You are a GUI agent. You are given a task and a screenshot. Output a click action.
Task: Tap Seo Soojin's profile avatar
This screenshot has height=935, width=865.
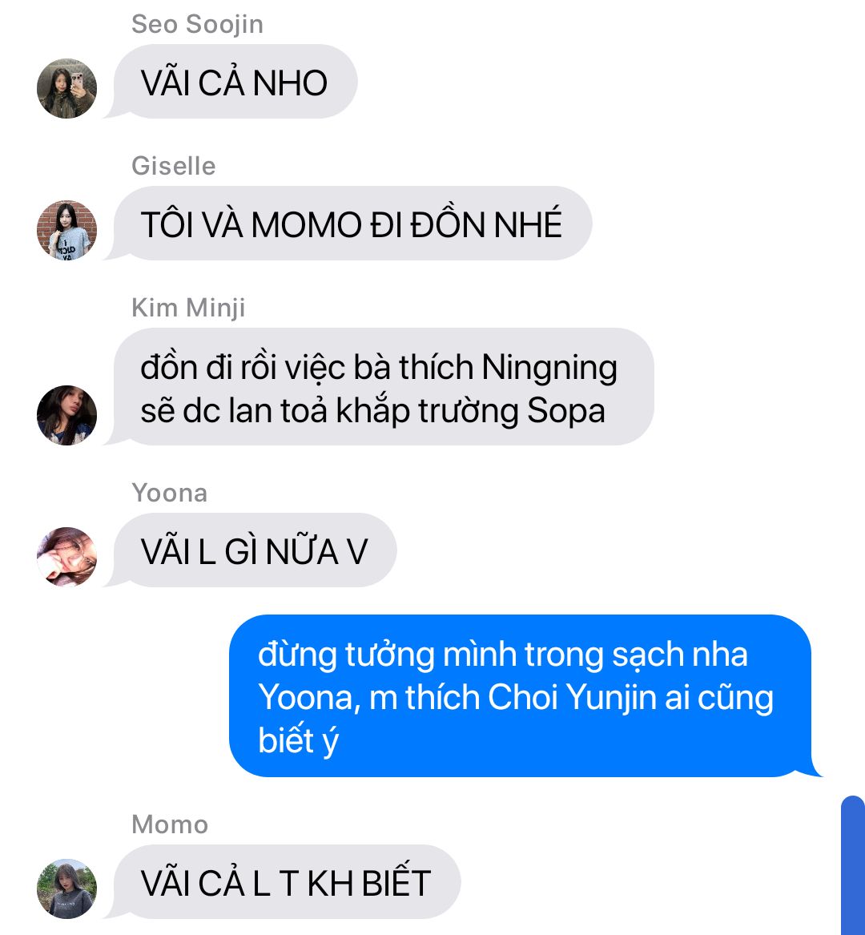tap(66, 88)
